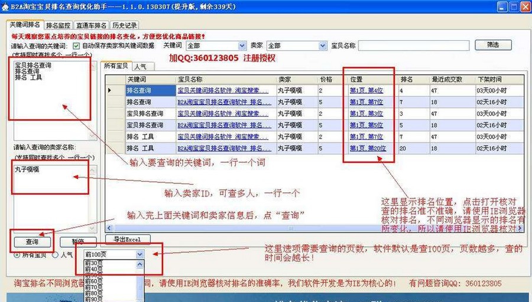532x302 pixels.
Task: Switch to the 历史记录 tab
Action: 125,25
